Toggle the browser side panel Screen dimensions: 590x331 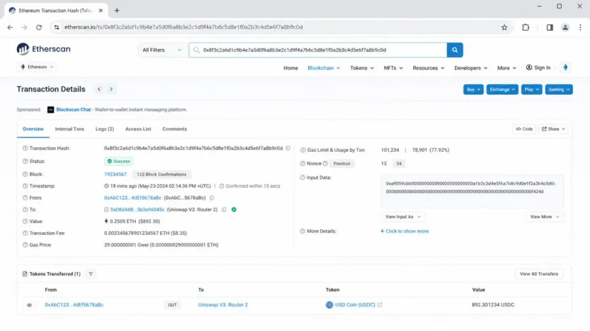coord(549,27)
